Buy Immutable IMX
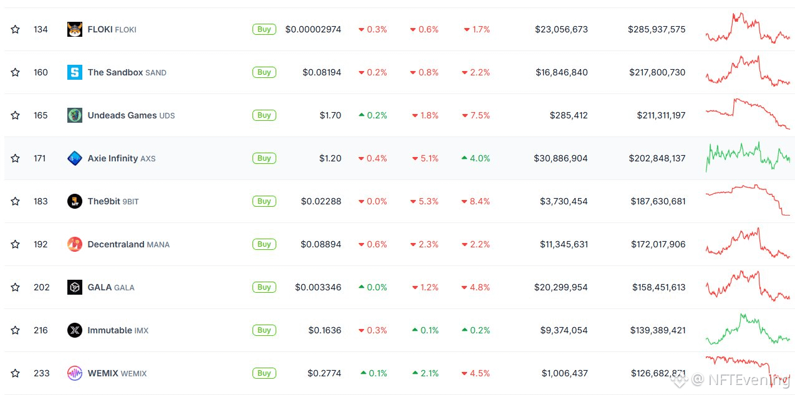The image size is (795, 395). pyautogui.click(x=264, y=330)
